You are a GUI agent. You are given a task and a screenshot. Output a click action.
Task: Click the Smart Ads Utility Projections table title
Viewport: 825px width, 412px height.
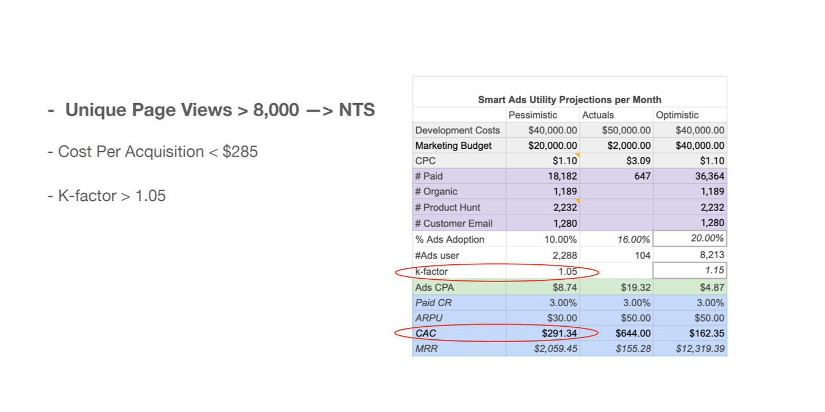pyautogui.click(x=569, y=100)
